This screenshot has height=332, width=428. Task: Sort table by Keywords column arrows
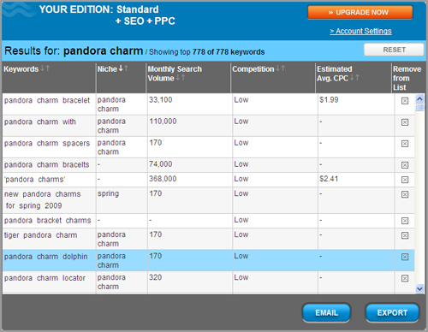tap(45, 68)
